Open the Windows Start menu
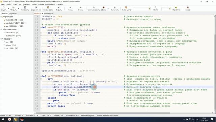Image resolution: width=216 pixels, height=122 pixels. 3,119
